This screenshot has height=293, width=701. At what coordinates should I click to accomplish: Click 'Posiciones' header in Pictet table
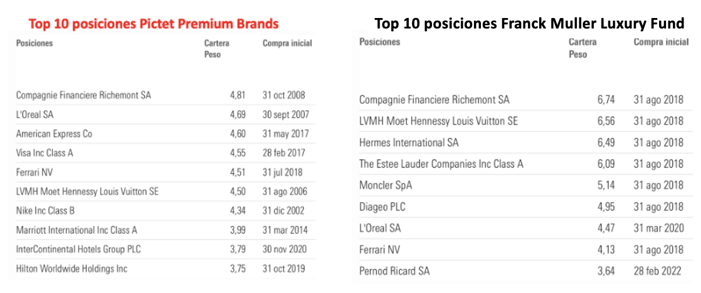[34, 44]
